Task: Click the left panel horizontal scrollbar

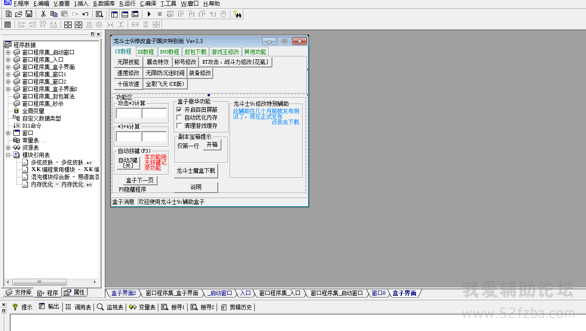Action: point(51,282)
